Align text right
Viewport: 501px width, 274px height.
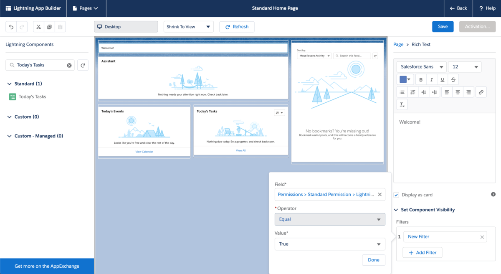(469, 92)
